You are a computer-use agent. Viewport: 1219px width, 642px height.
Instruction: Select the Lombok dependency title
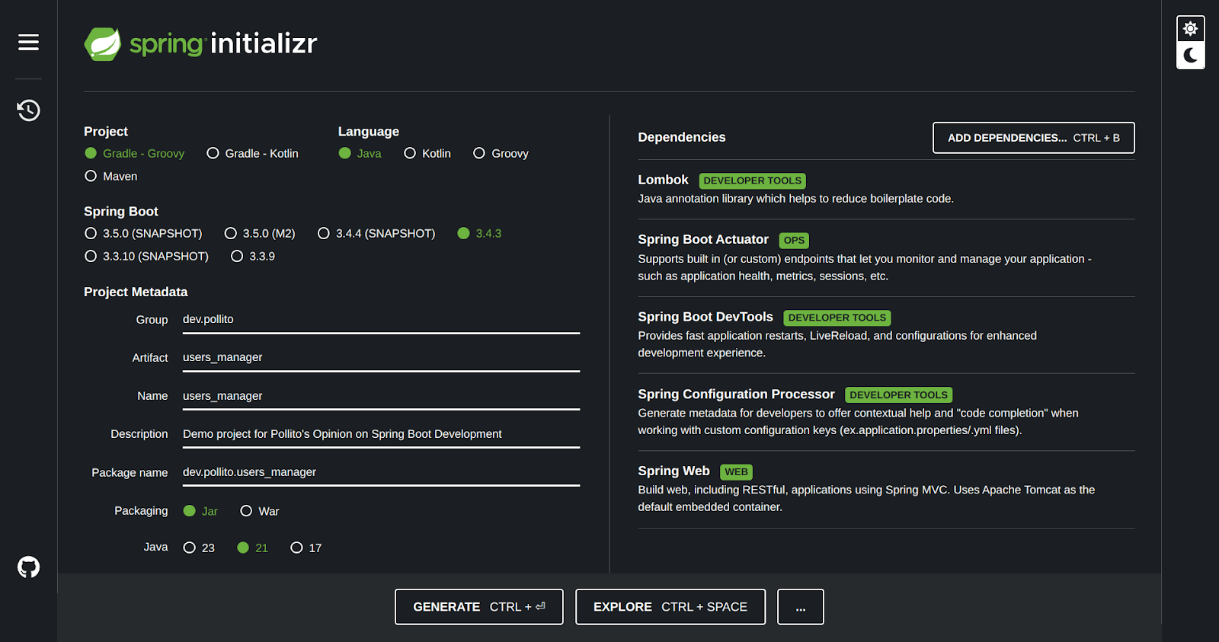(663, 180)
